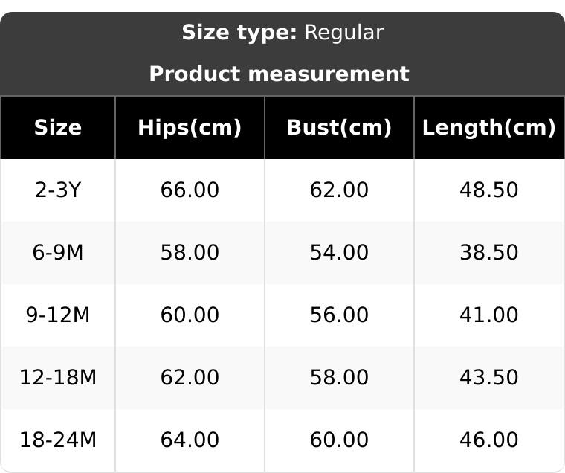Click length value 48.50
The width and height of the screenshot is (565, 473).
point(488,190)
